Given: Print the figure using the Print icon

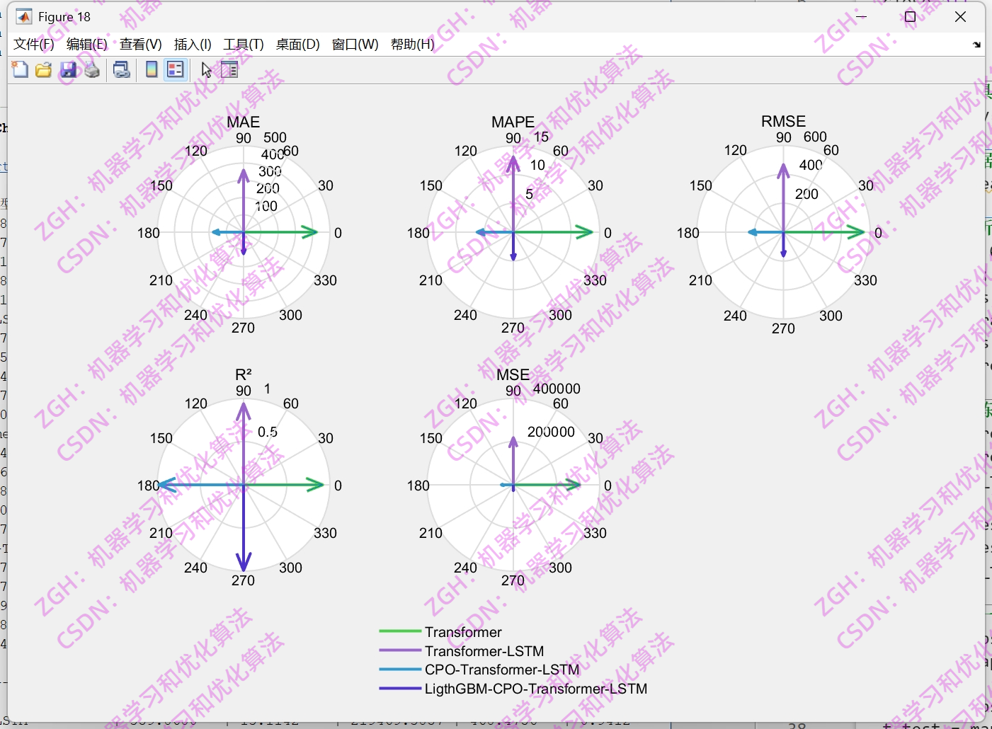Looking at the screenshot, I should point(91,69).
